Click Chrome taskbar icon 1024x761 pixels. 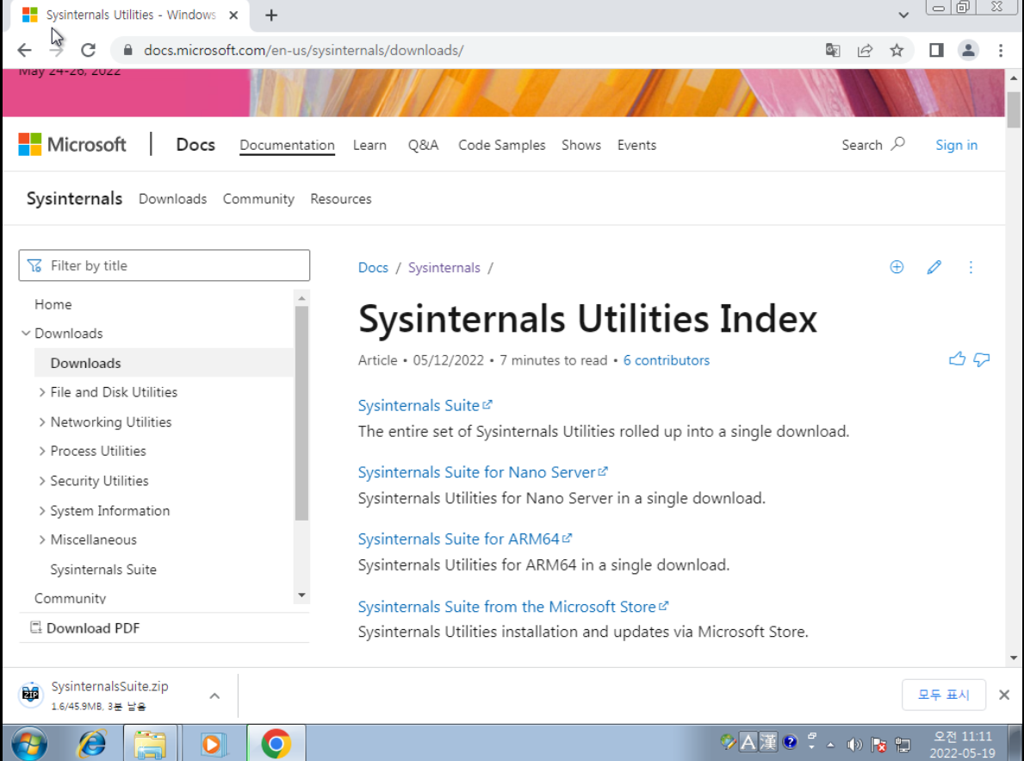point(276,744)
